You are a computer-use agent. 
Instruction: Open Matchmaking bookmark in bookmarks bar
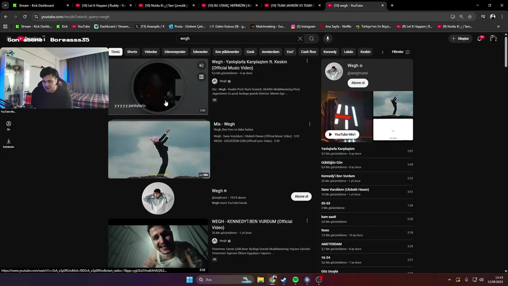click(x=267, y=27)
